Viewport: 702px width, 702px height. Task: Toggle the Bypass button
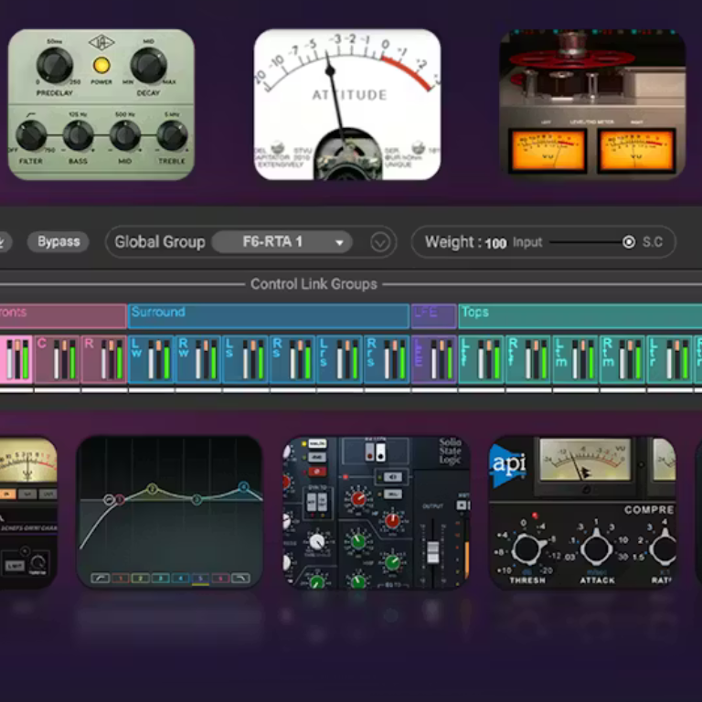point(58,242)
